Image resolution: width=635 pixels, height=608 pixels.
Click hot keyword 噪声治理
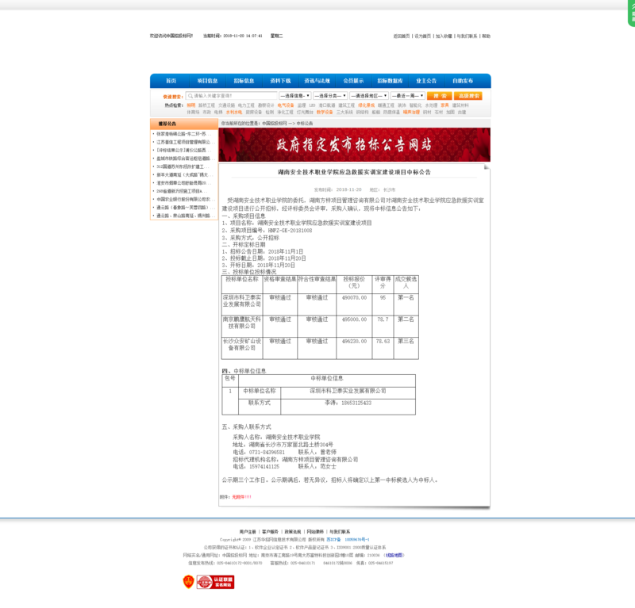pyautogui.click(x=411, y=112)
